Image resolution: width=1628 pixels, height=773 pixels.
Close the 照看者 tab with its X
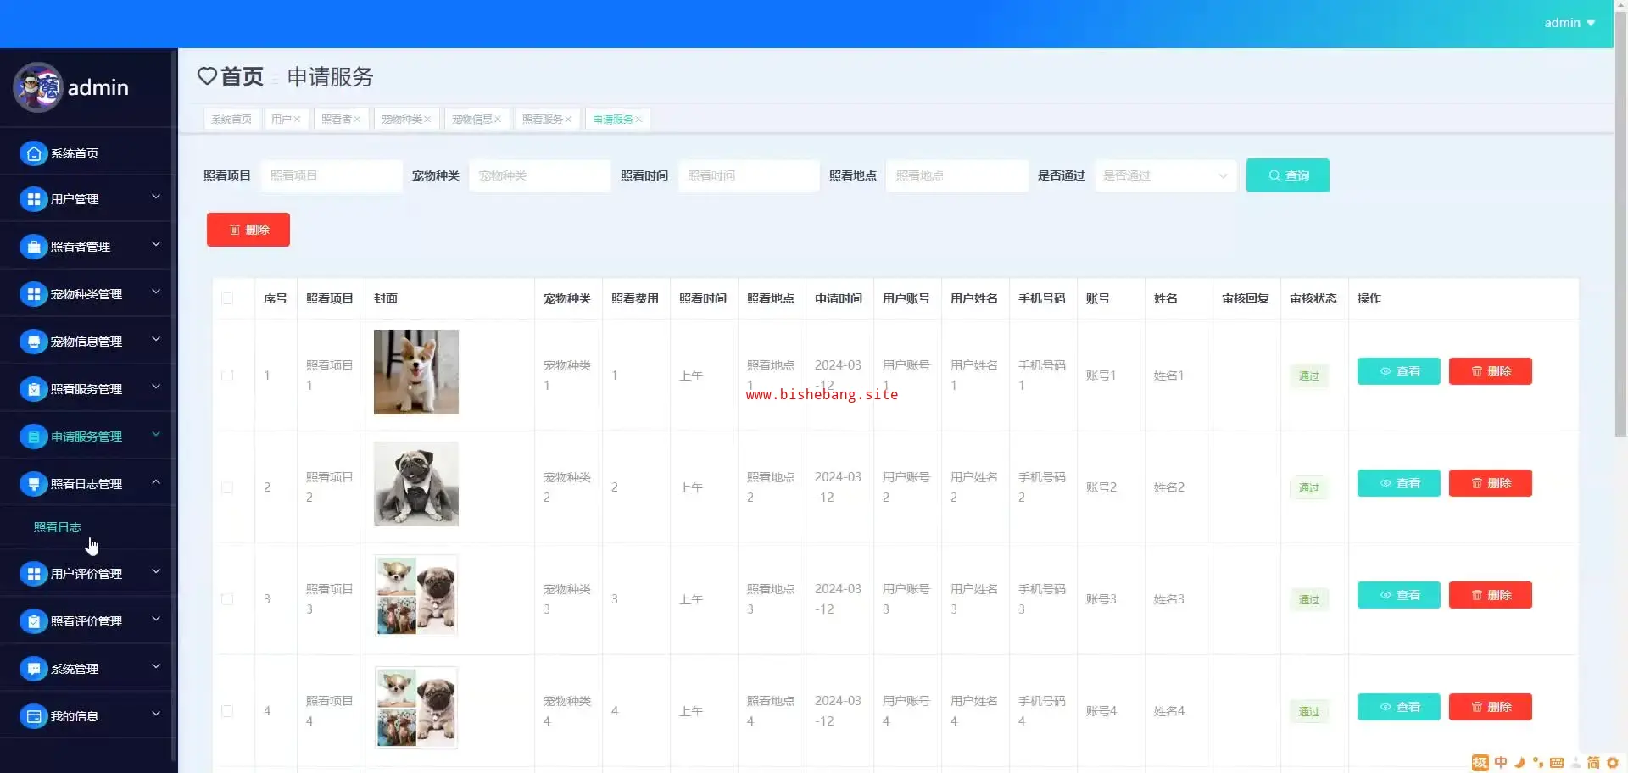coord(357,120)
